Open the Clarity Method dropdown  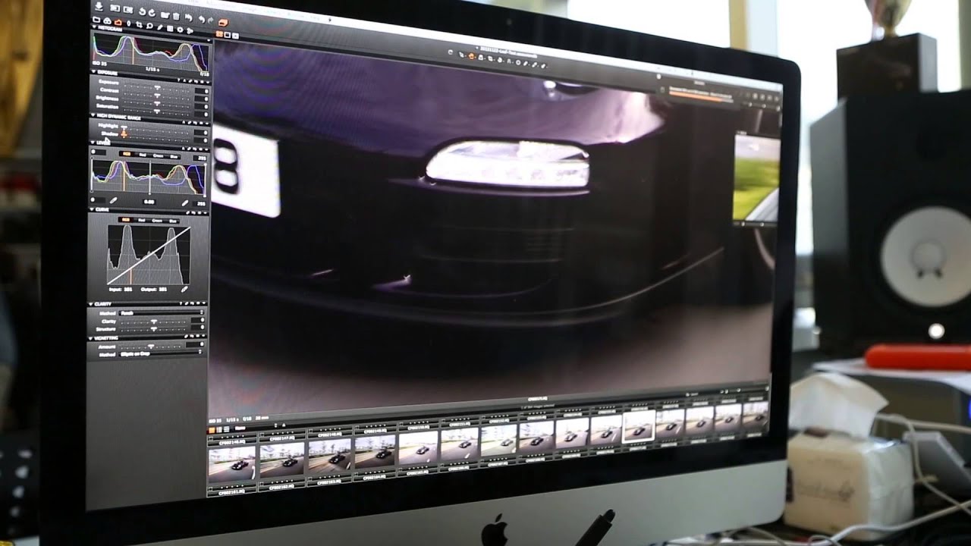[x=161, y=312]
